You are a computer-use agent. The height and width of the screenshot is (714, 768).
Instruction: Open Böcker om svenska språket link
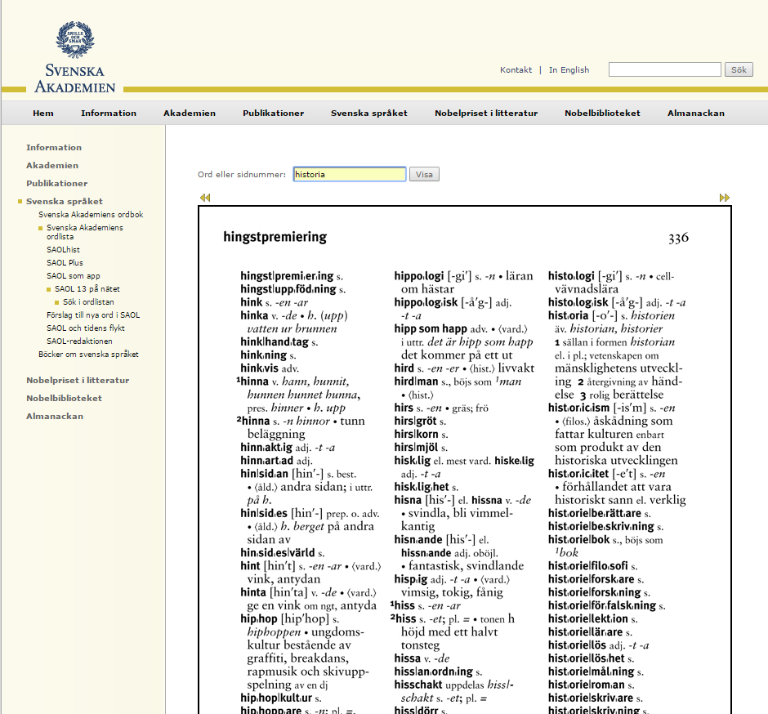(x=89, y=354)
